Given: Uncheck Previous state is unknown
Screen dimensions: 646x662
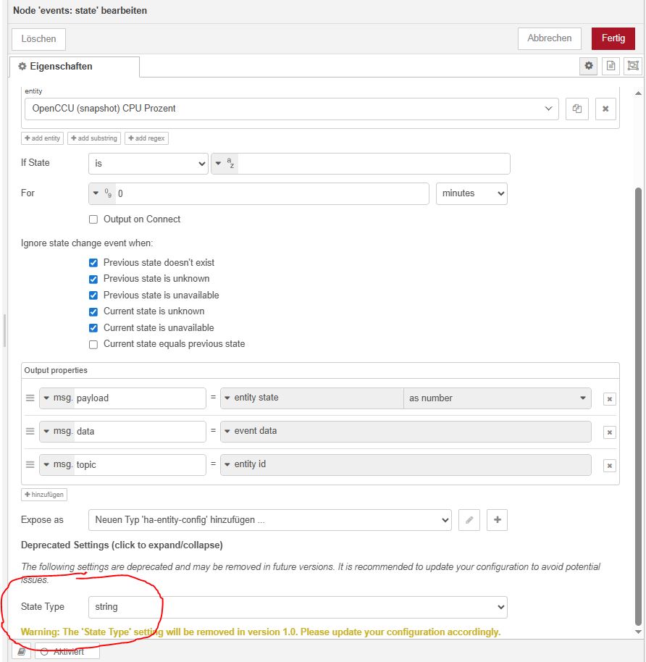Looking at the screenshot, I should pyautogui.click(x=93, y=279).
